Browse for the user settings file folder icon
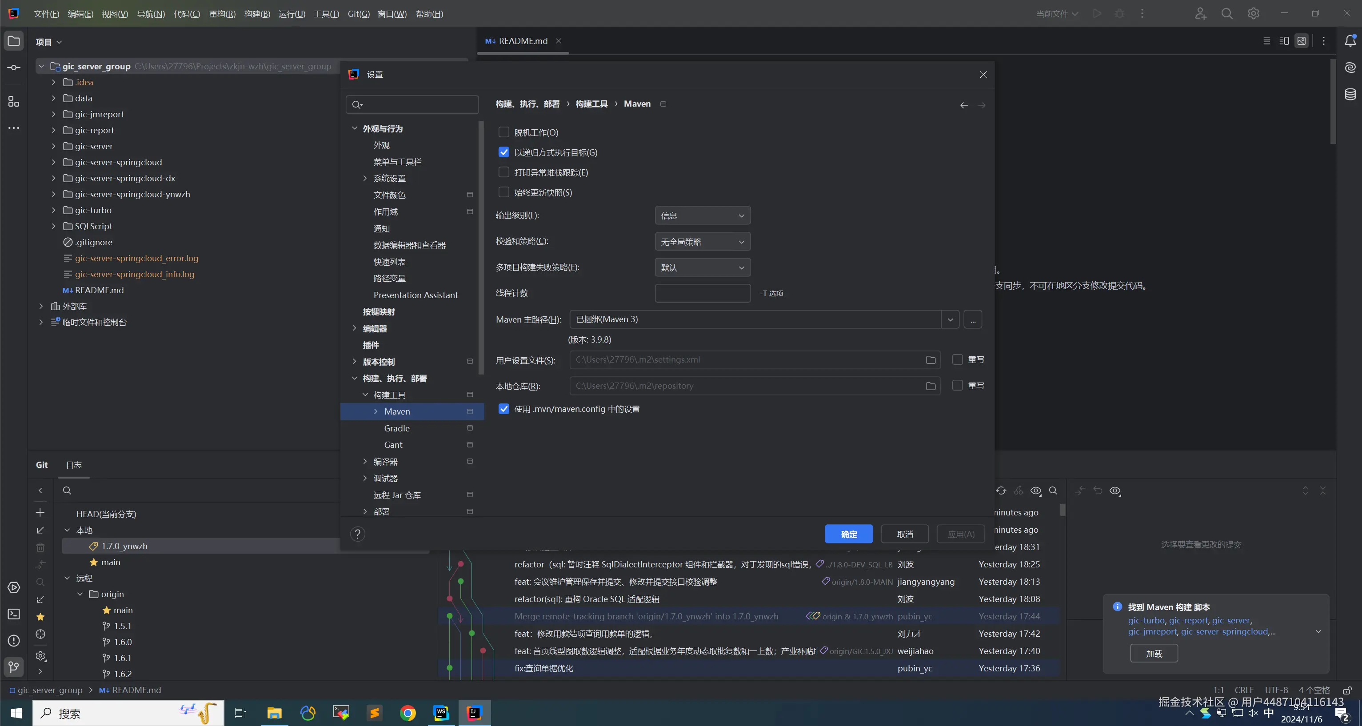This screenshot has width=1362, height=726. [931, 360]
